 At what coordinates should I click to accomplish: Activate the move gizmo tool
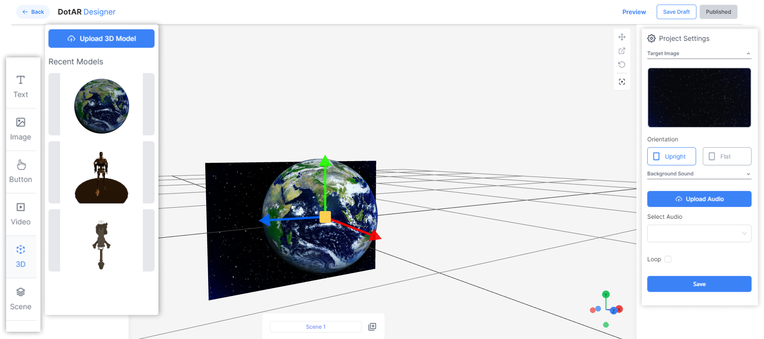coord(622,37)
